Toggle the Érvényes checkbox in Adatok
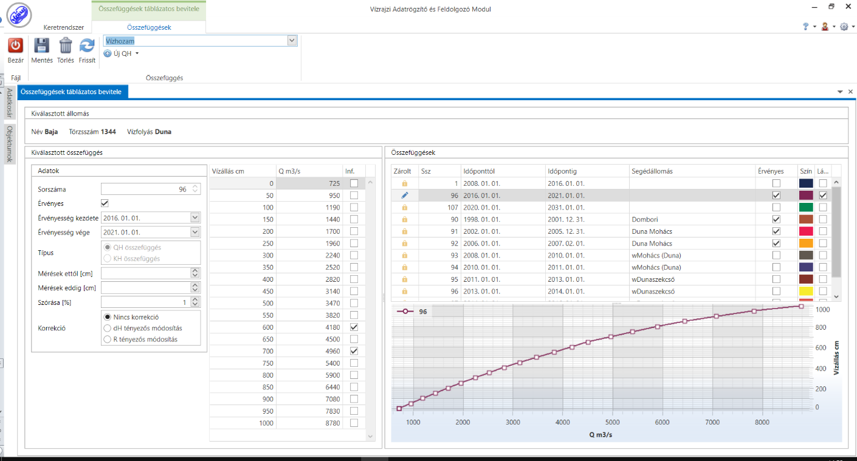 (105, 203)
